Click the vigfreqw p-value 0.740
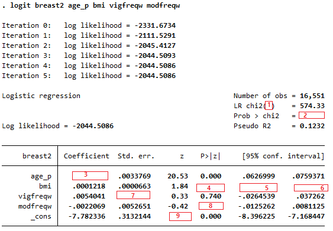Screen dimensions: 333x231 pos(211,196)
